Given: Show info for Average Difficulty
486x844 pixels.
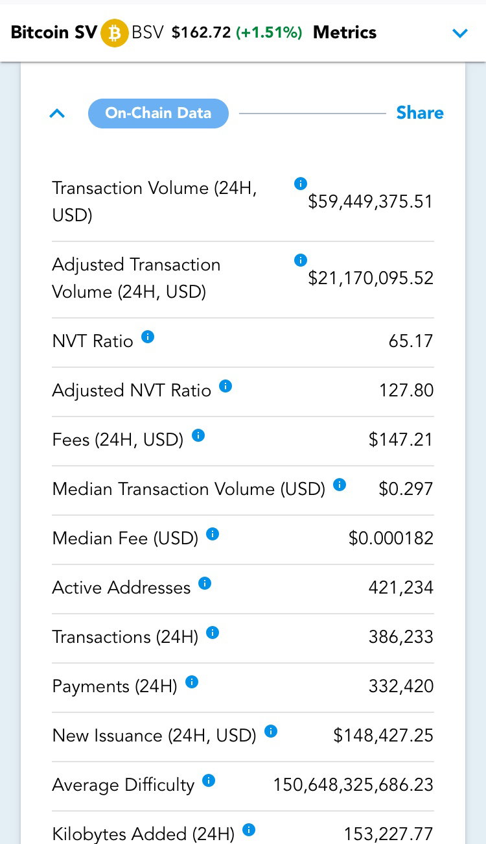Looking at the screenshot, I should pos(209,780).
